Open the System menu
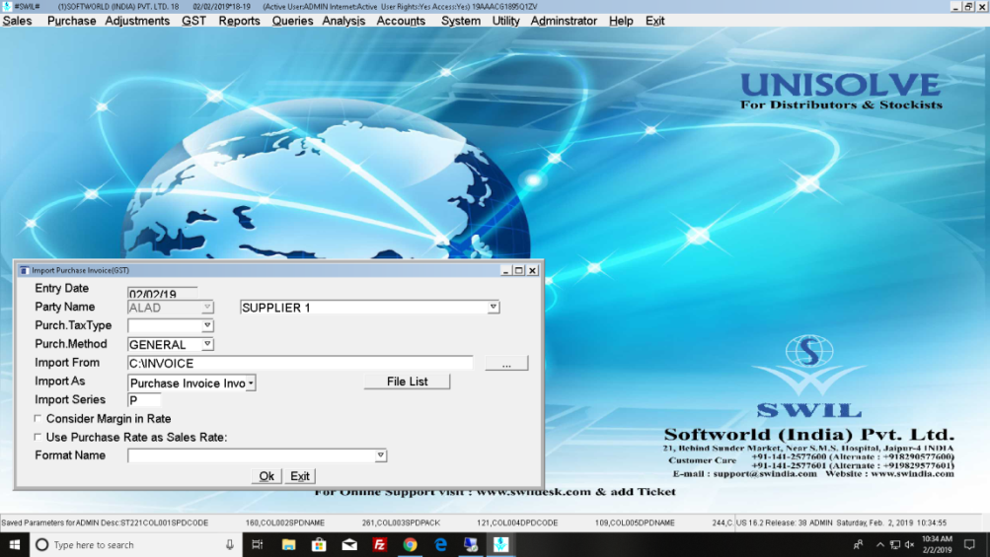 click(x=461, y=21)
